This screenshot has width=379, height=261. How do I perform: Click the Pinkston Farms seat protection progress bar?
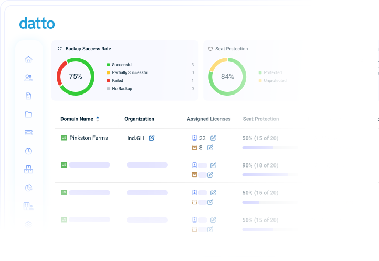point(269,148)
